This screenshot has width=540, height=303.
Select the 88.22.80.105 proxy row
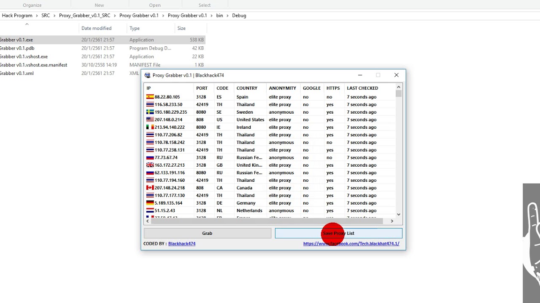pos(270,97)
